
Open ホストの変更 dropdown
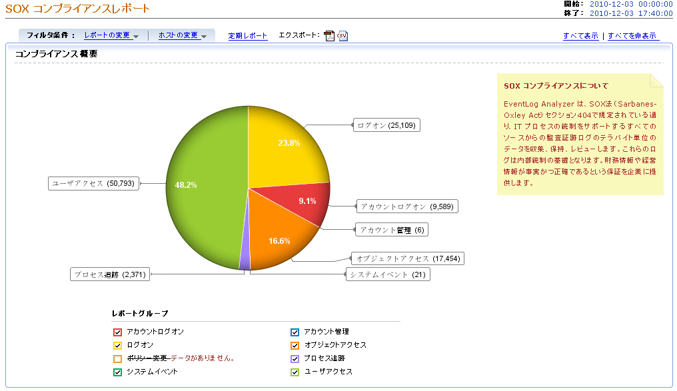coord(182,36)
